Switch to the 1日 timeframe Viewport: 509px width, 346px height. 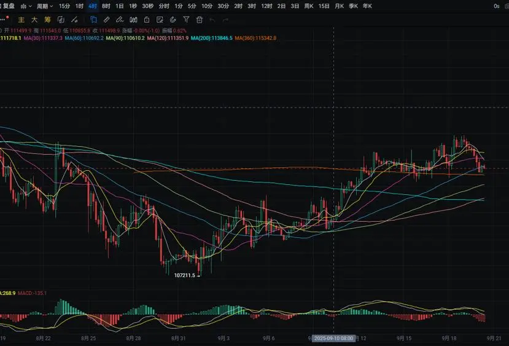coord(120,6)
